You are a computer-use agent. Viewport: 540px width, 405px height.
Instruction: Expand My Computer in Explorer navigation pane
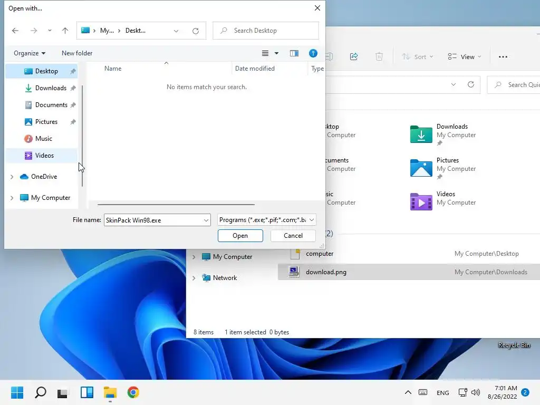click(194, 257)
